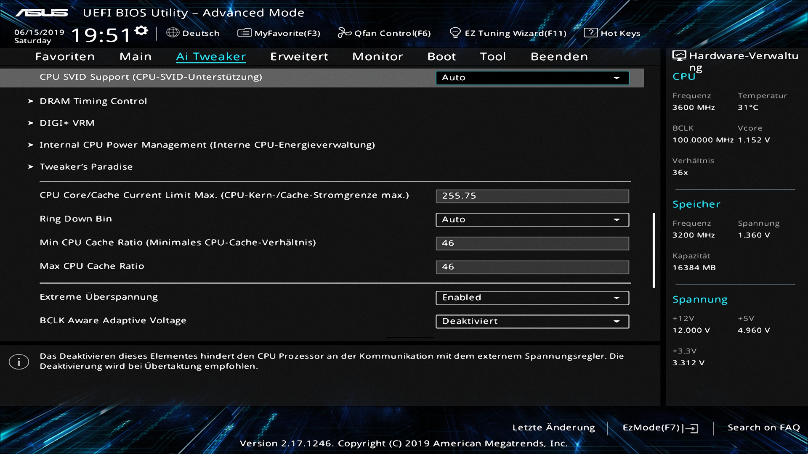The height and width of the screenshot is (454, 808).
Task: Switch to the Boot tab
Action: tap(441, 56)
